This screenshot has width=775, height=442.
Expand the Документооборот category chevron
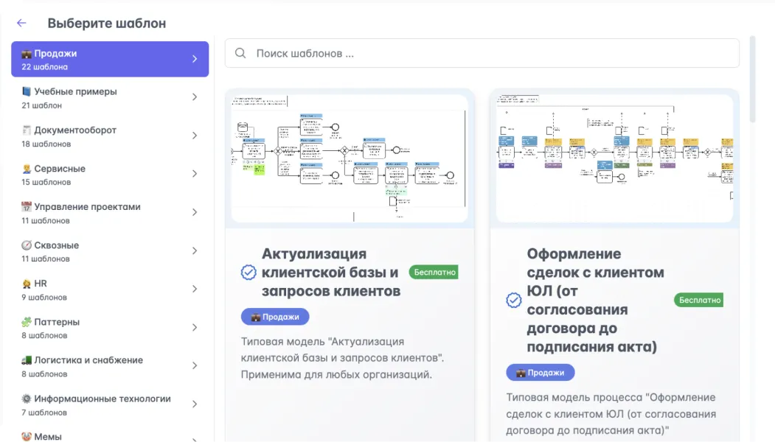tap(195, 136)
